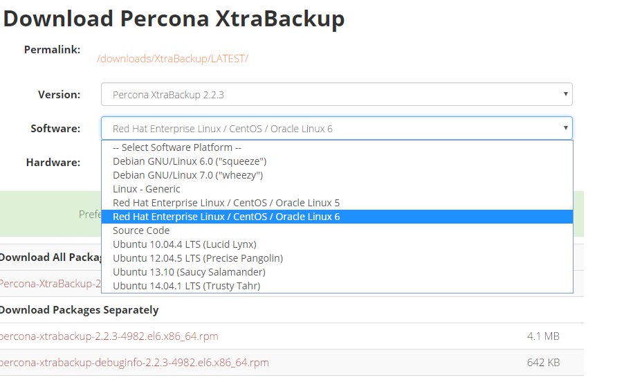Collapse the Software dropdown via its arrow
Screen dimensions: 624x380
tap(565, 128)
